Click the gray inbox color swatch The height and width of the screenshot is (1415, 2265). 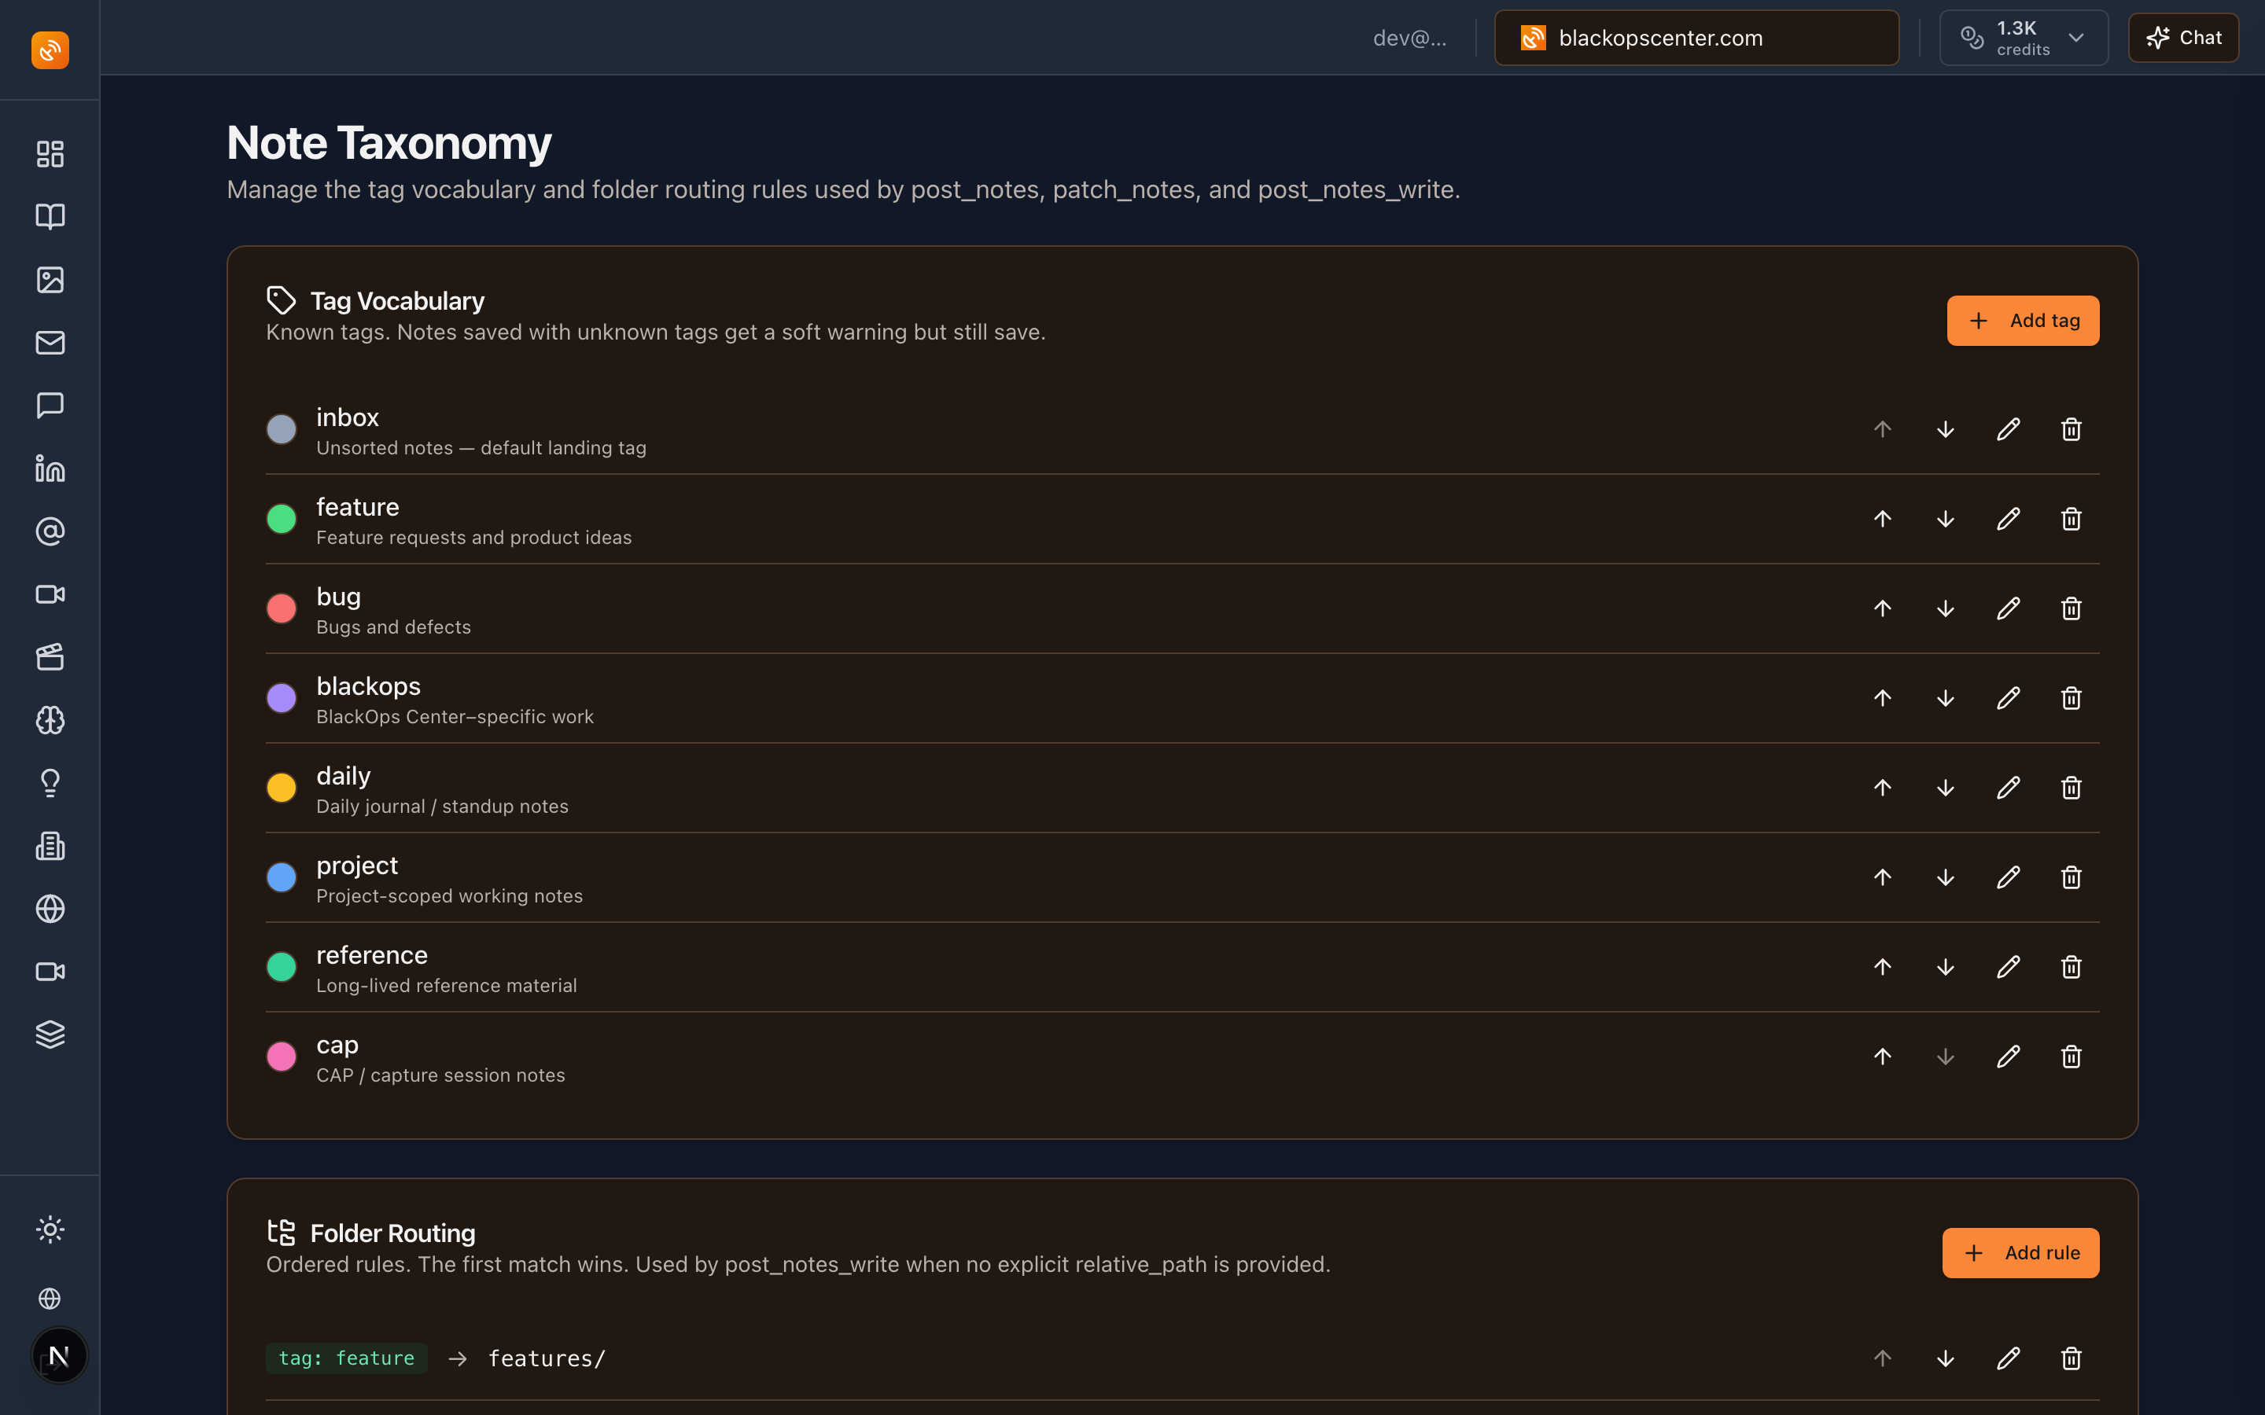[x=282, y=429]
